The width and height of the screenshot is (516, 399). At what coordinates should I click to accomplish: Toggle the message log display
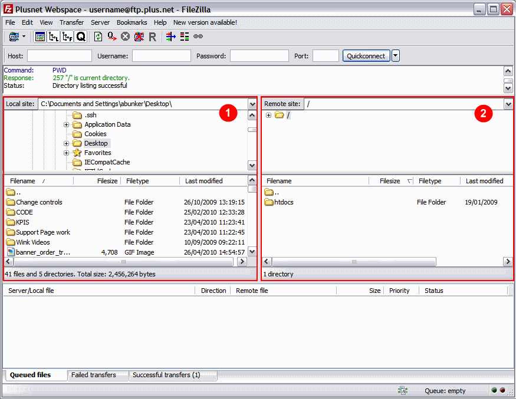(40, 37)
